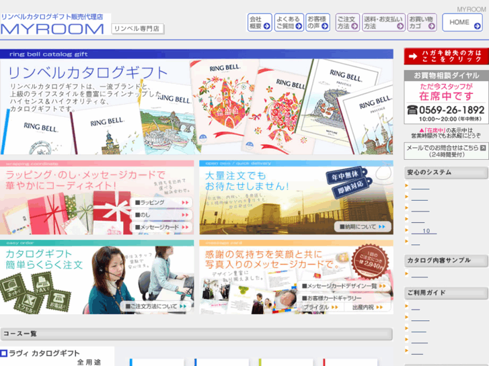Click the ご利用ガイド sidebar heading
Viewport: 489px width, 366px height.
click(x=446, y=293)
